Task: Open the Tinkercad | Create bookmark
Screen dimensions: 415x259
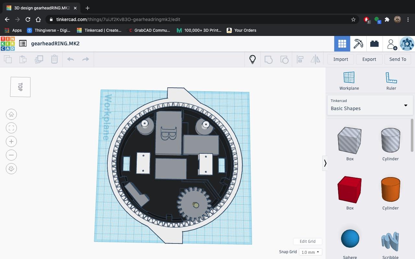Action: pos(99,30)
